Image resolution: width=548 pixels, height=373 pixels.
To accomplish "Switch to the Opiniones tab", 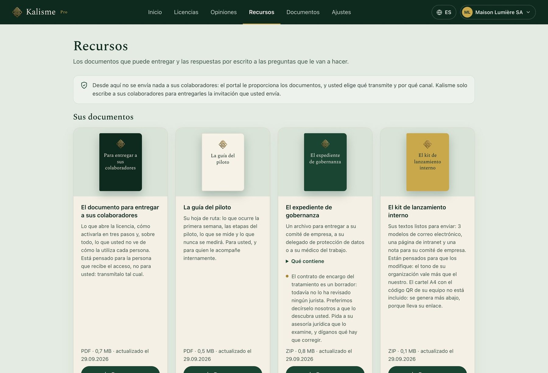I will coord(224,12).
